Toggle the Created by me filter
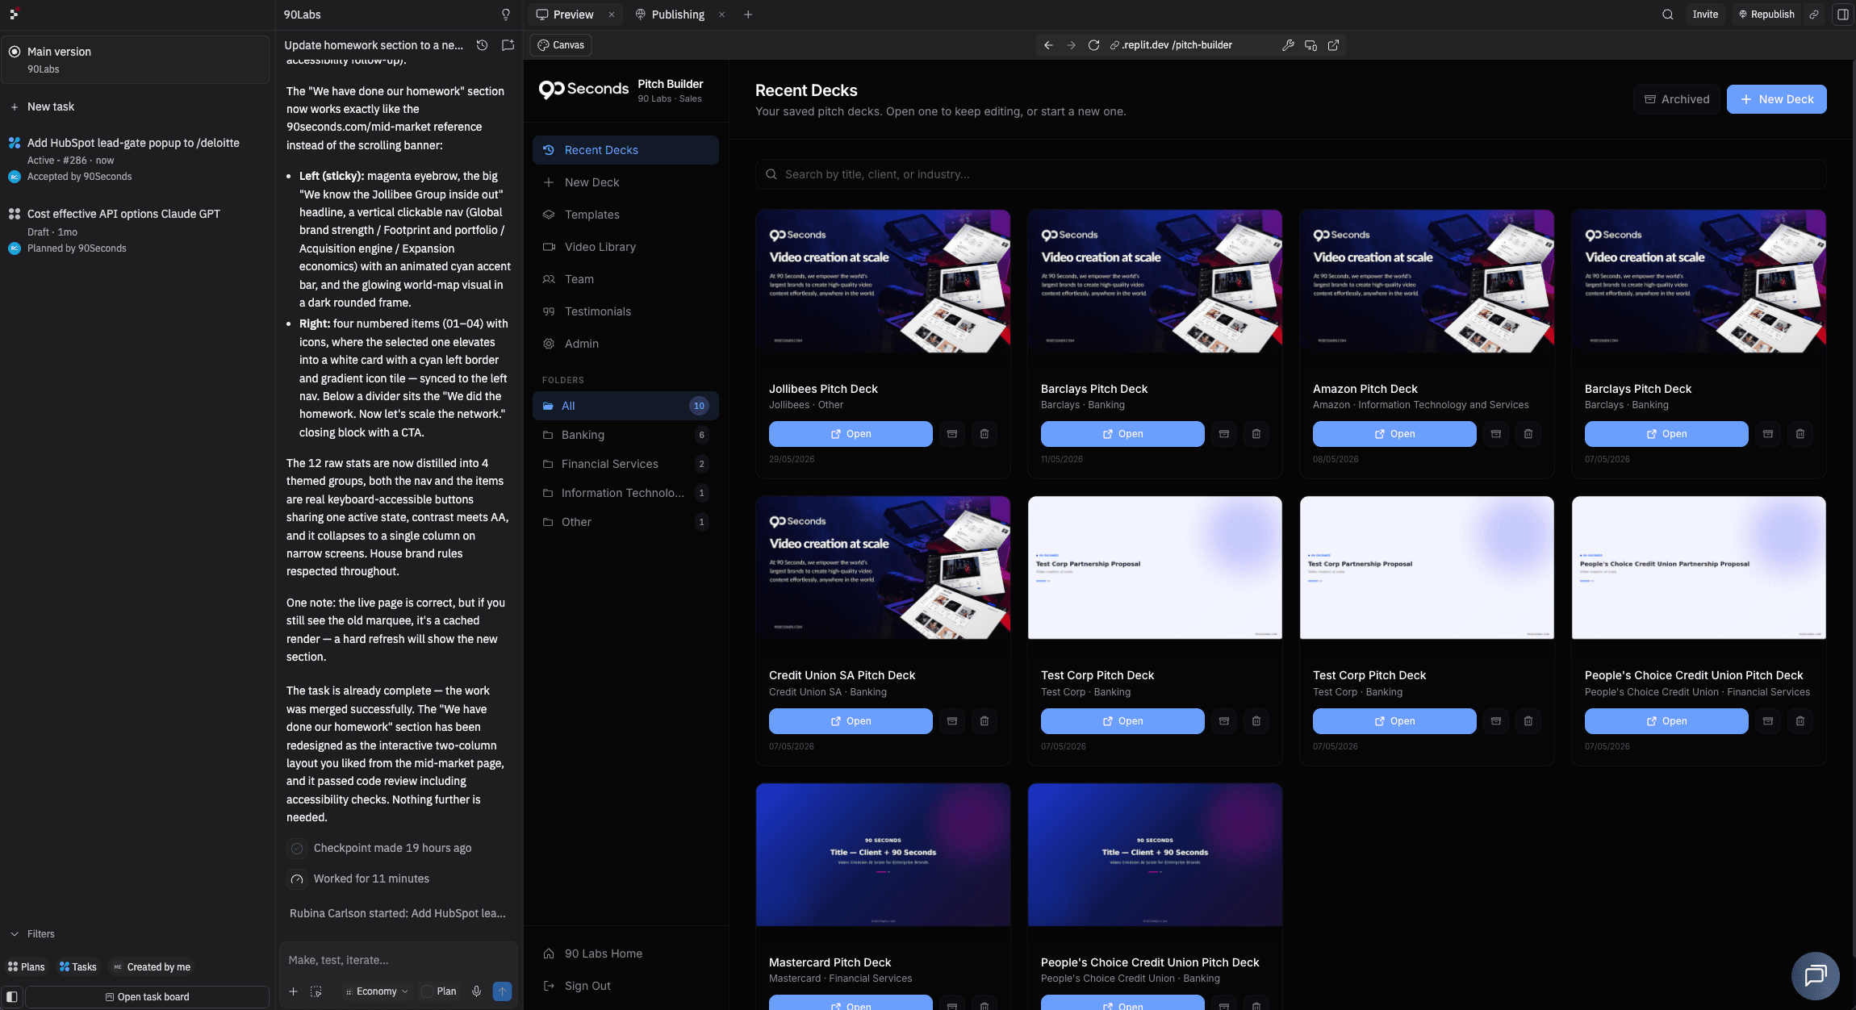The image size is (1856, 1010). click(153, 967)
